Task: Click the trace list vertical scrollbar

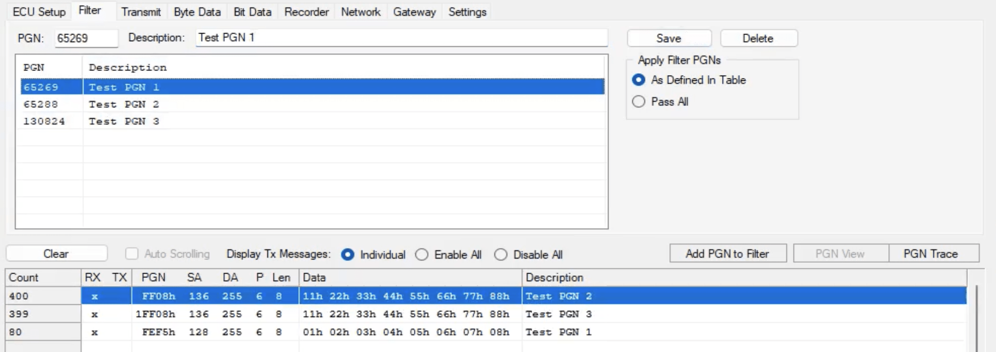Action: click(x=976, y=317)
